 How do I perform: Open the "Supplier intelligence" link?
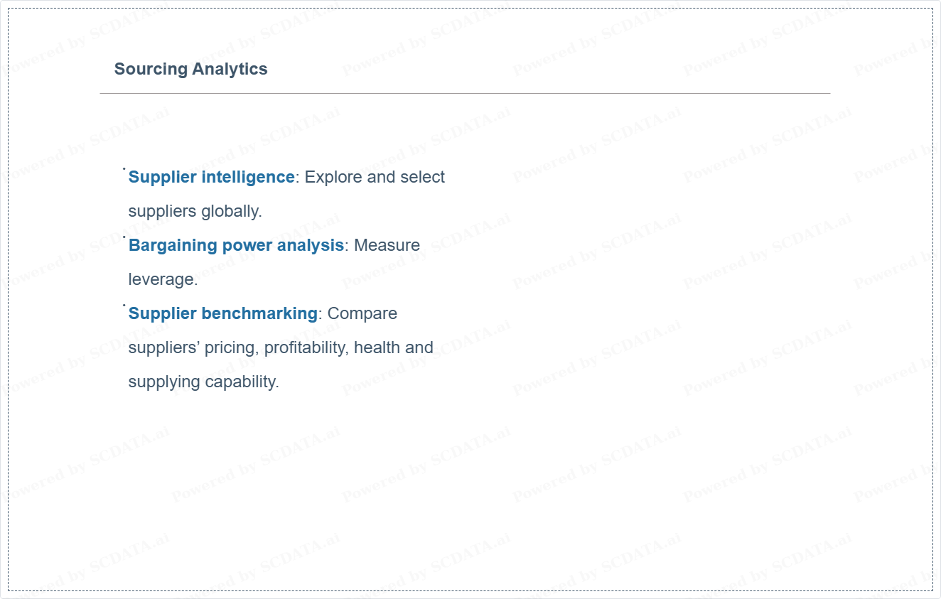point(211,177)
